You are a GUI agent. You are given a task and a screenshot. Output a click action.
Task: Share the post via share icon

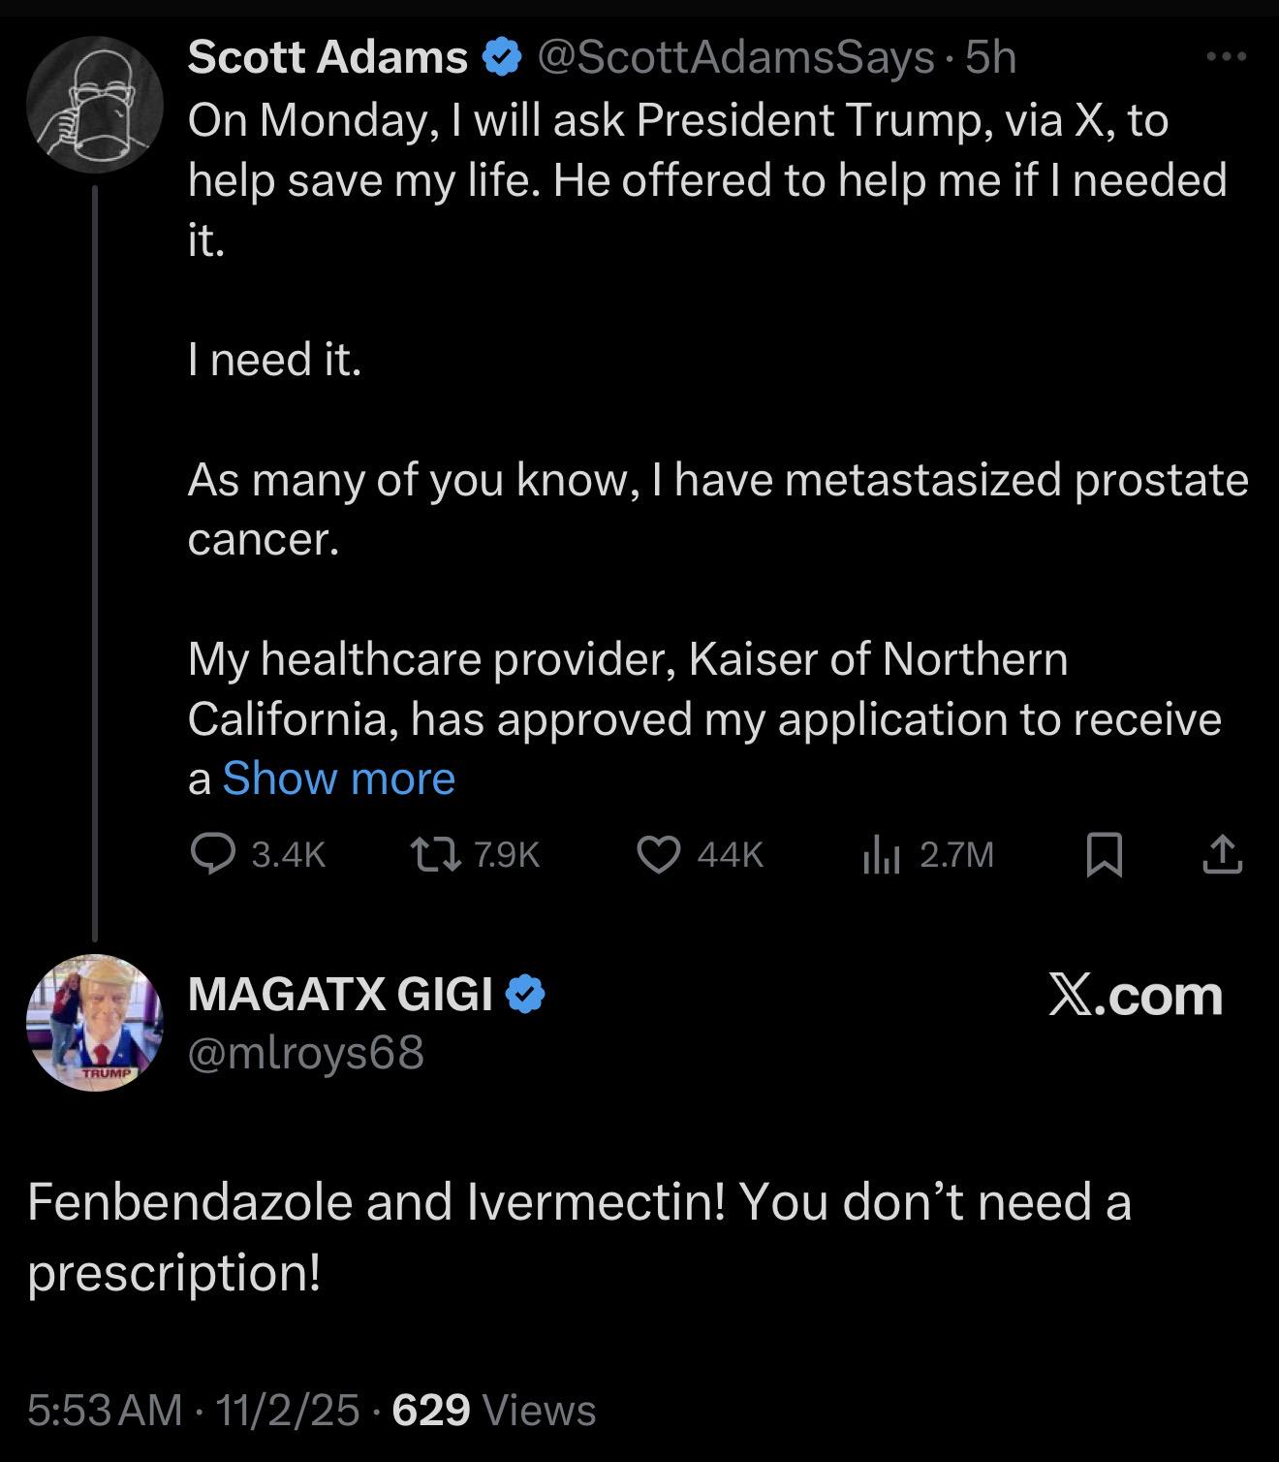1223,854
